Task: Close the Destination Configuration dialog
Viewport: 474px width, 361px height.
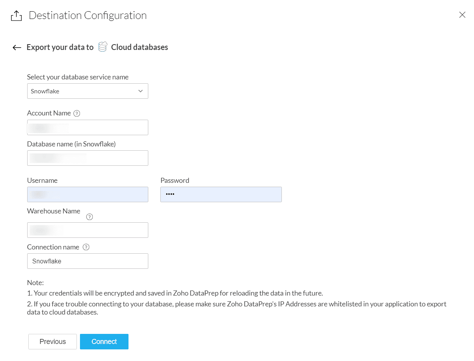Action: [462, 15]
